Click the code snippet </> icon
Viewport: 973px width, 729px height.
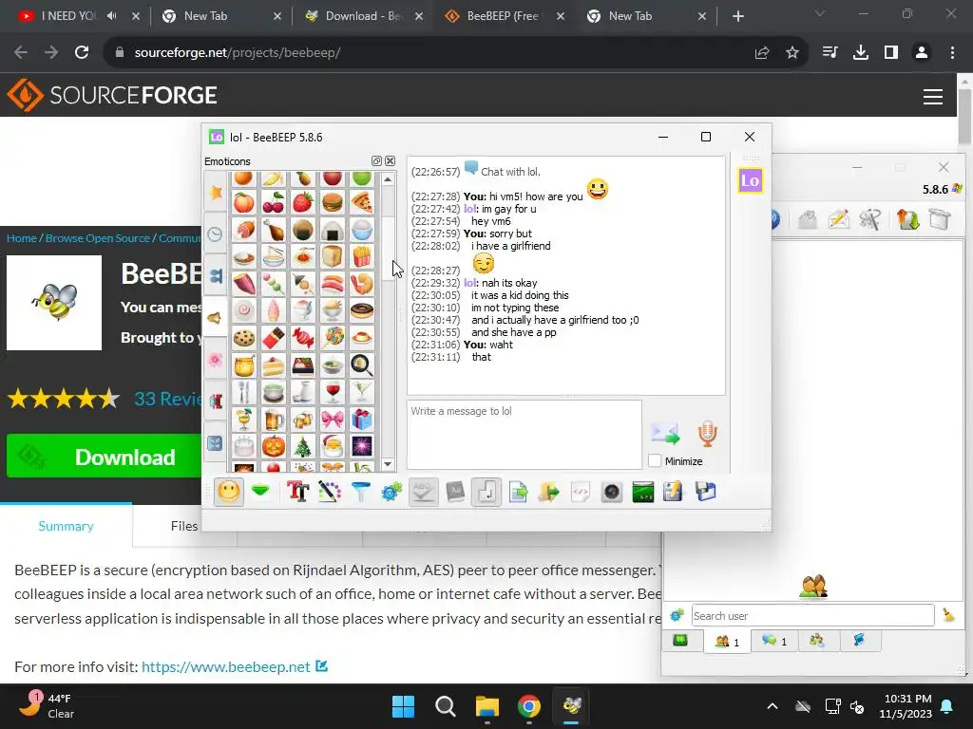(581, 493)
